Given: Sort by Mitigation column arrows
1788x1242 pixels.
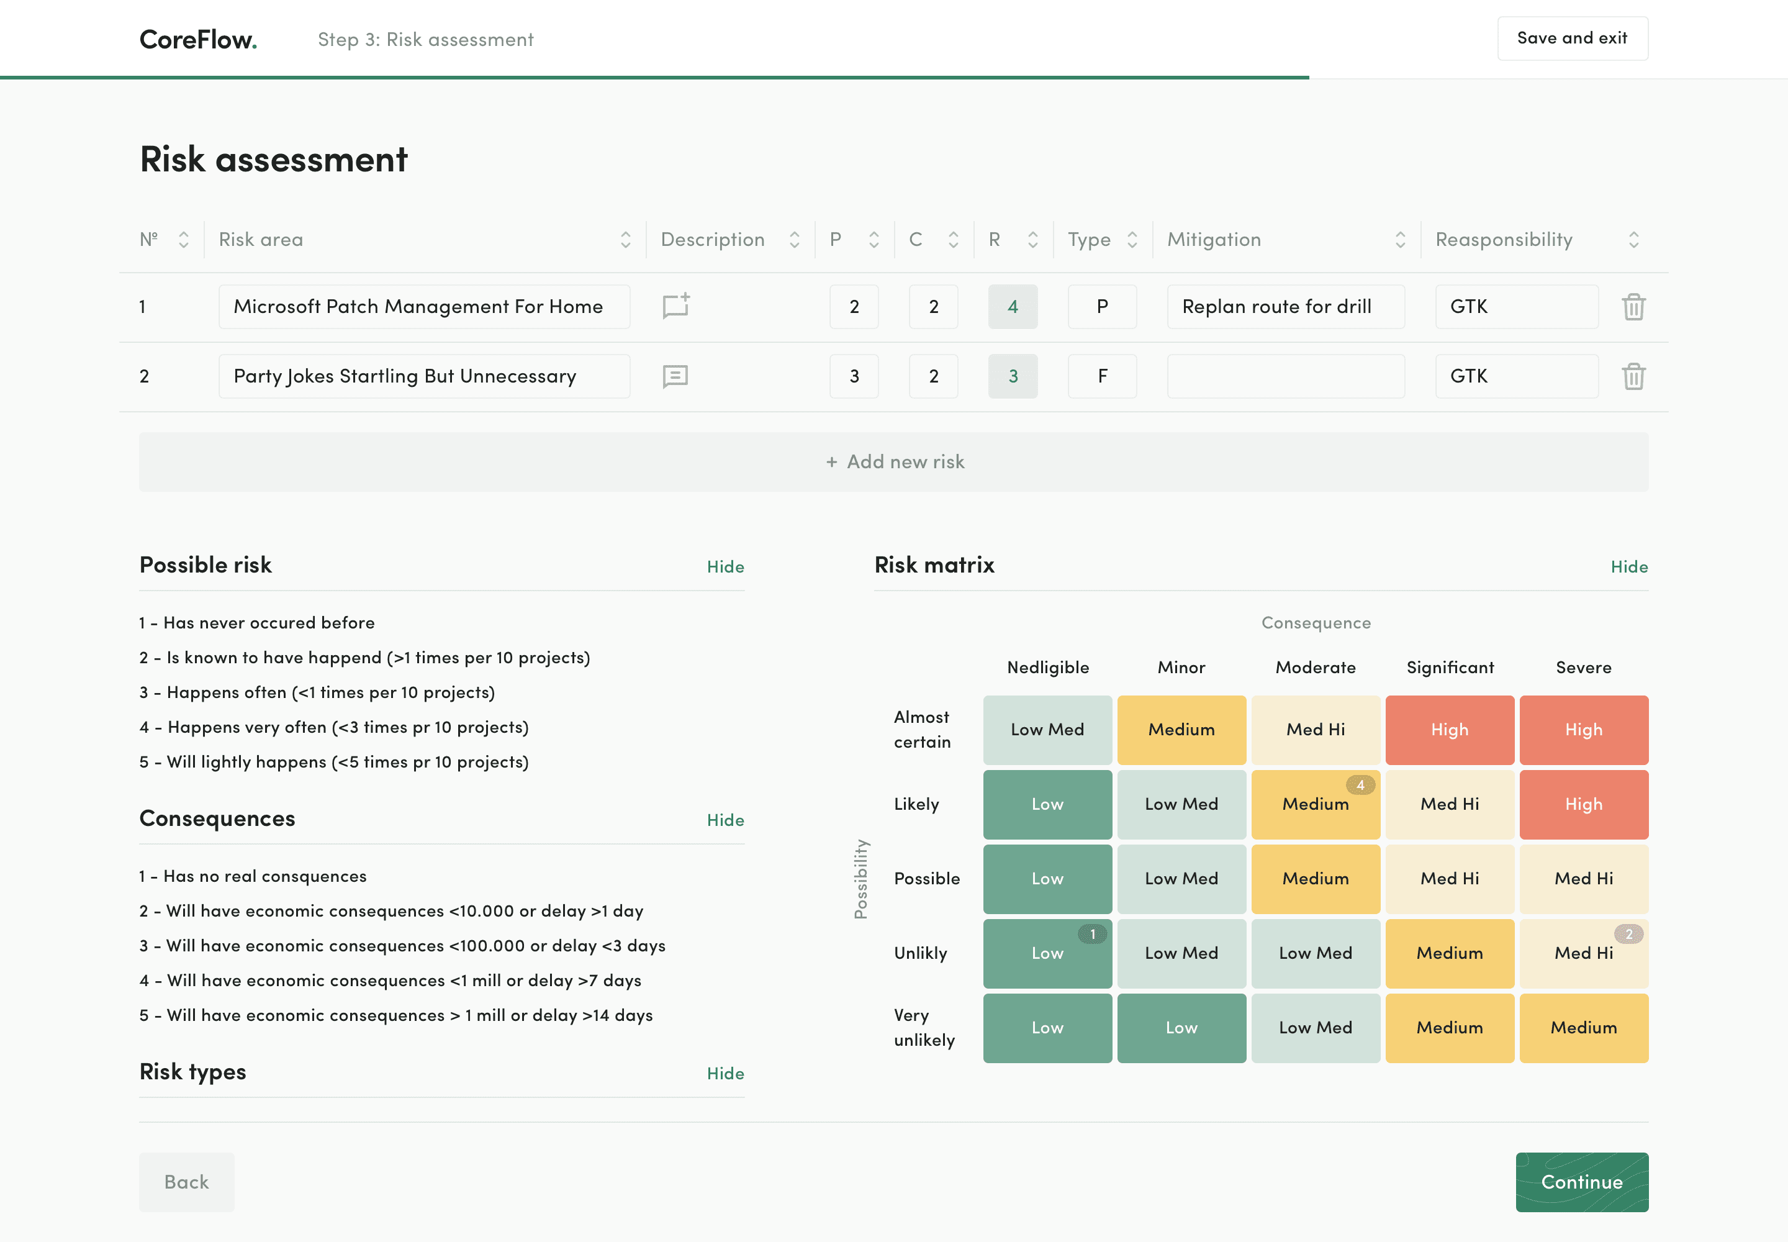Looking at the screenshot, I should pyautogui.click(x=1401, y=240).
